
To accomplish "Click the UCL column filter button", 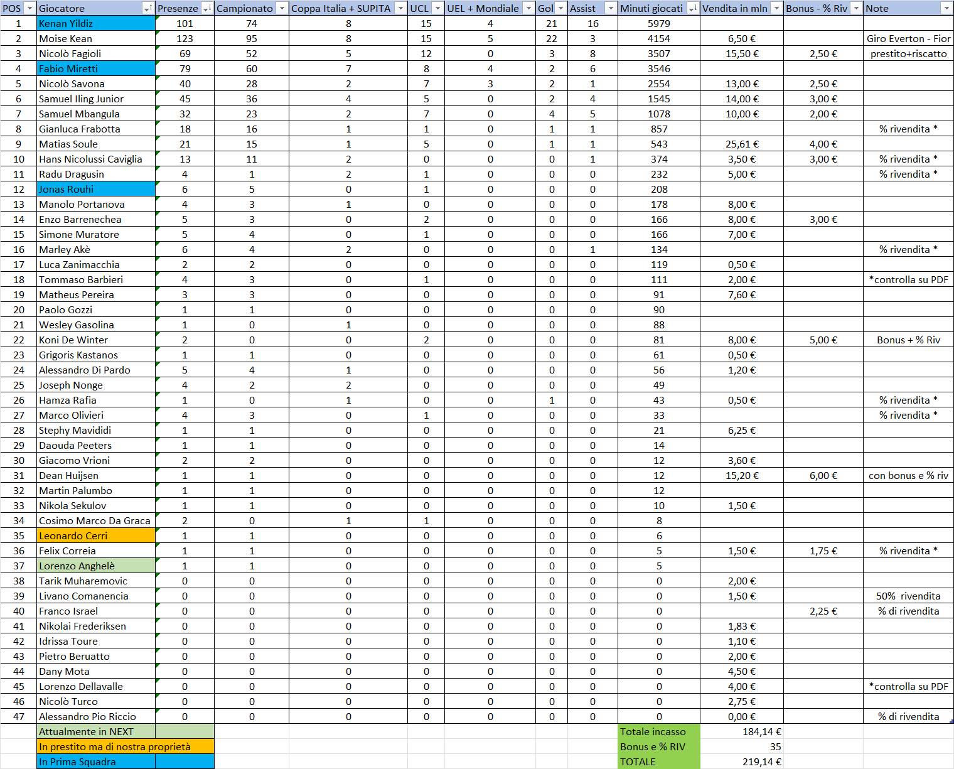I will click(437, 8).
